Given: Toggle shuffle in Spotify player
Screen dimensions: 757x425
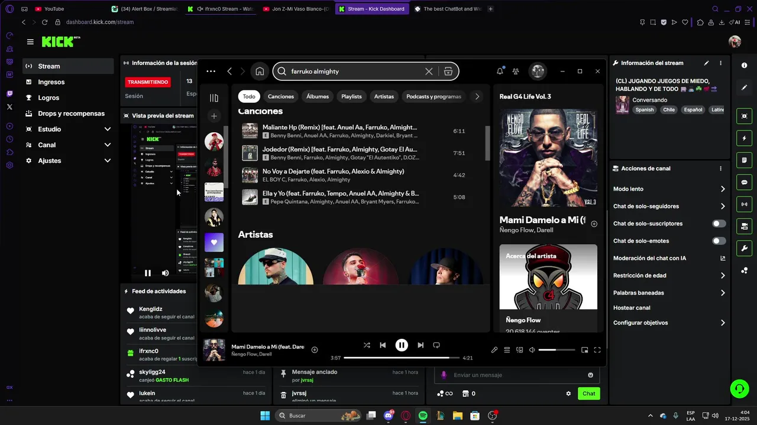Looking at the screenshot, I should coord(367,345).
